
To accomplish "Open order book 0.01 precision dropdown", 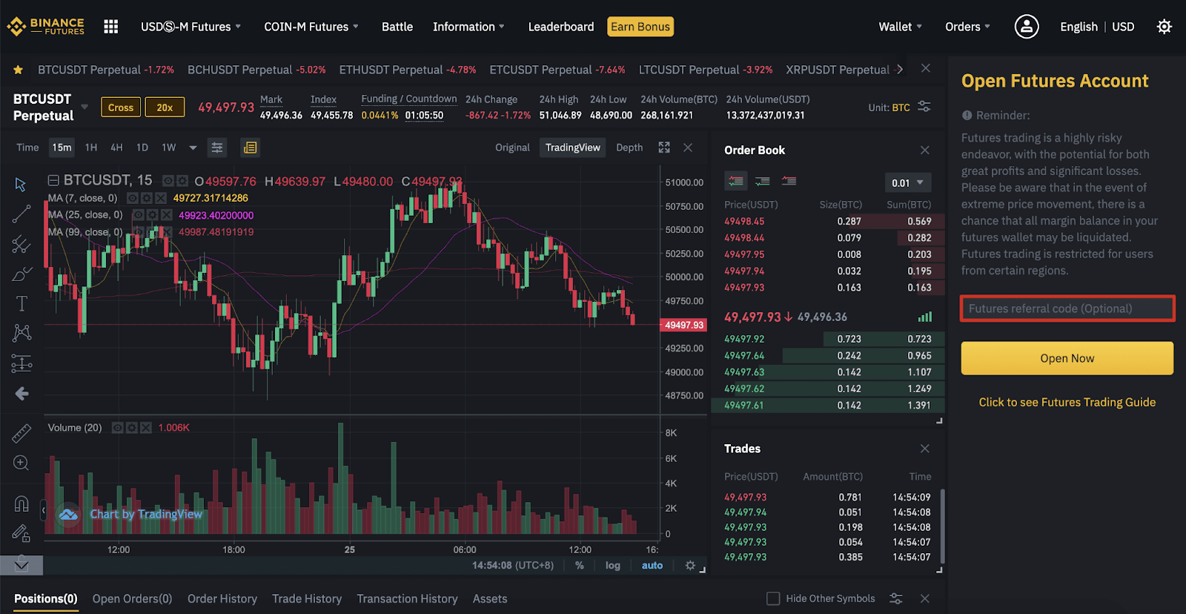I will [x=908, y=182].
